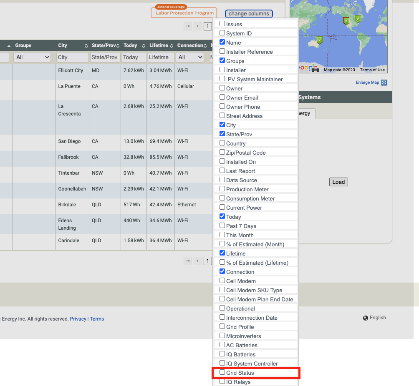Click bottom previous-page pagination arrow
419x386 pixels.
pyautogui.click(x=197, y=261)
